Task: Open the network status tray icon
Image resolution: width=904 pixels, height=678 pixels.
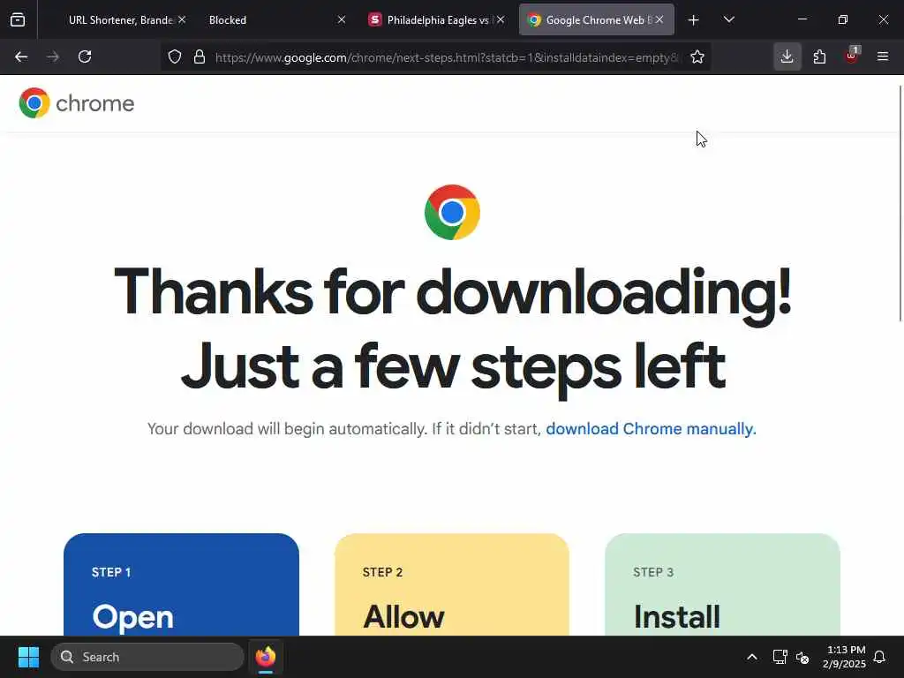Action: [x=780, y=657]
